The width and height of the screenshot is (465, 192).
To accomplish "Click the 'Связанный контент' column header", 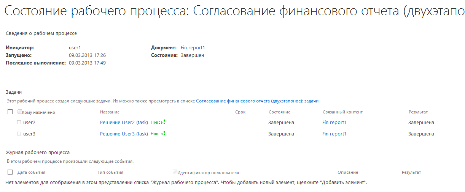I will point(342,112).
